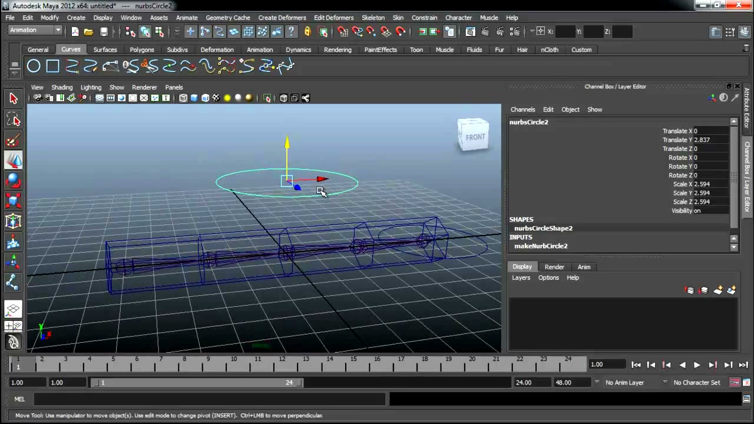
Task: Toggle snap to grids magnet icon
Action: click(343, 32)
